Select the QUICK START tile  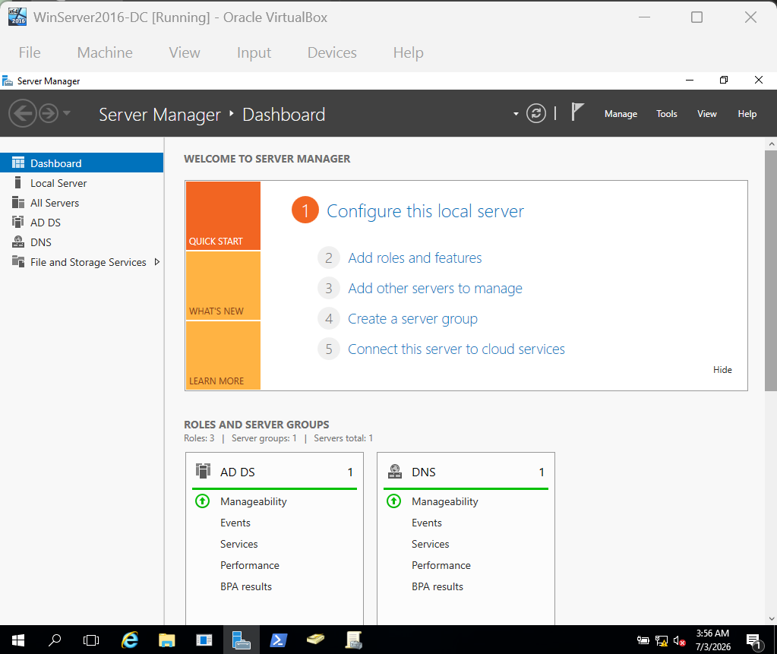(x=223, y=216)
